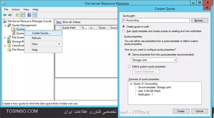Screen dimensions: 214x118
Task: Open the View submenu arrow
Action: click(x=59, y=44)
